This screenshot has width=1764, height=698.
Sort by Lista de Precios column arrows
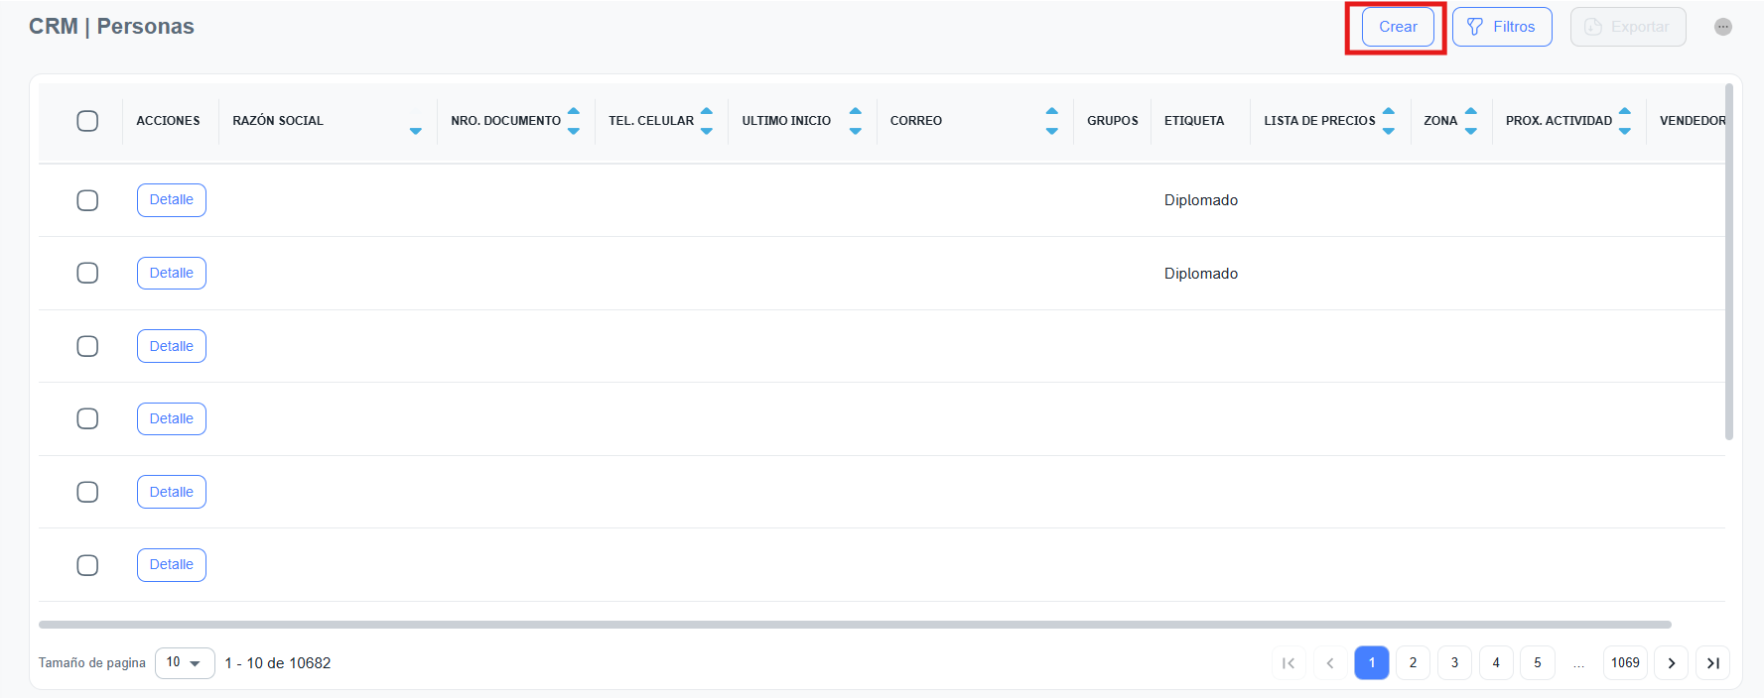click(x=1389, y=121)
